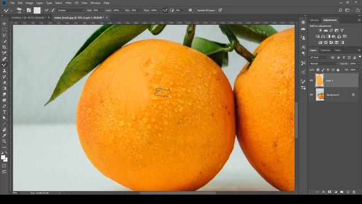
Task: Select the Horizontal Type tool
Action: pos(4,112)
